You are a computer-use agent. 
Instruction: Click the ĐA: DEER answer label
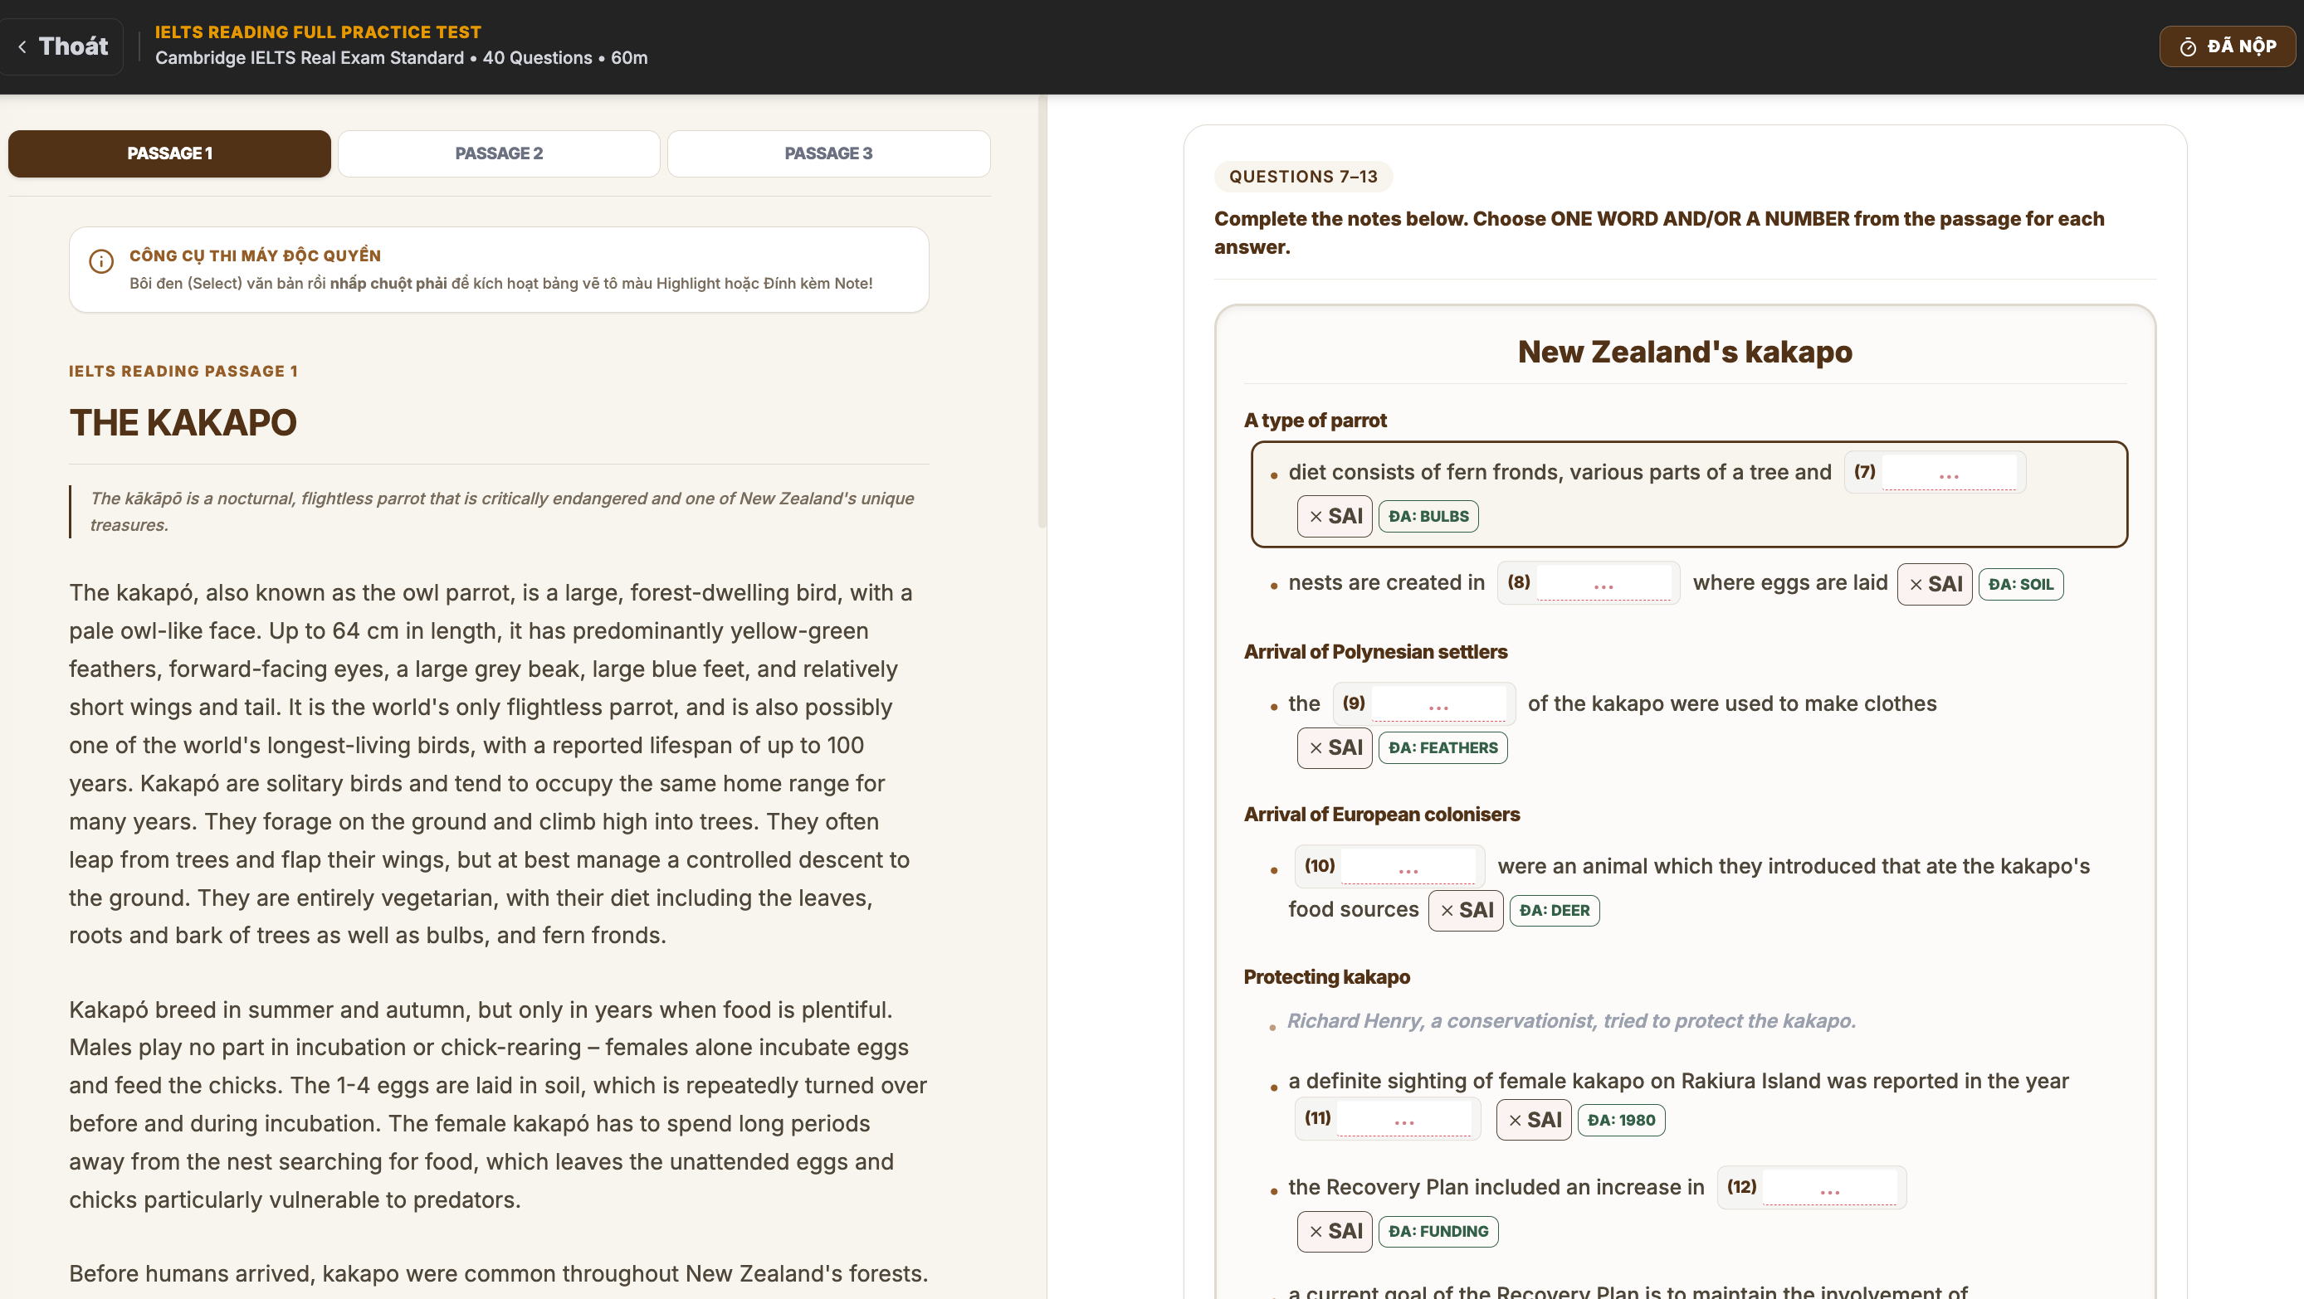(1555, 911)
